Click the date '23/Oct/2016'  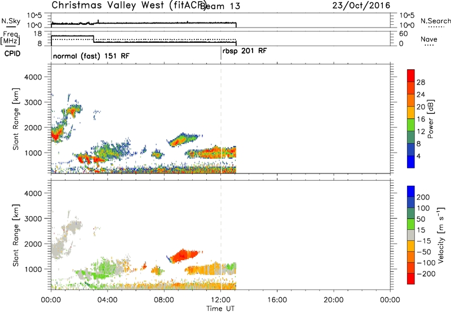click(x=361, y=6)
